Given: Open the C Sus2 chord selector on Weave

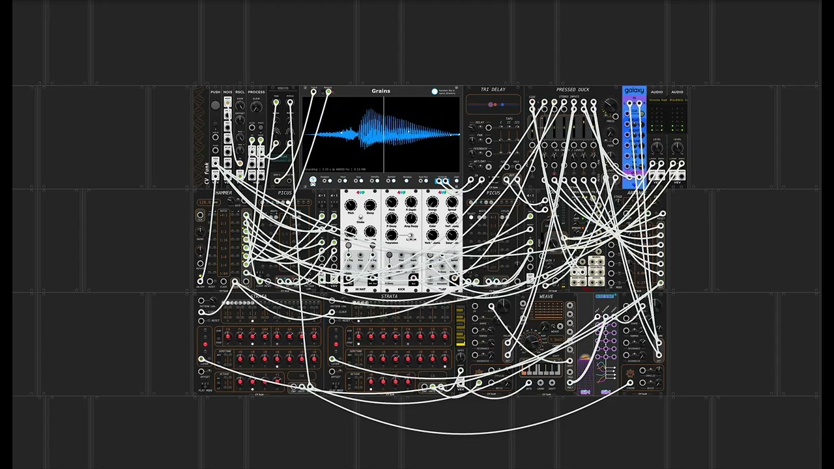Looking at the screenshot, I should tap(556, 340).
